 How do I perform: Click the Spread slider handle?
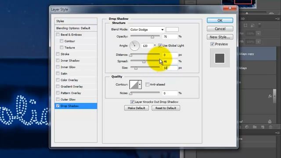144,61
